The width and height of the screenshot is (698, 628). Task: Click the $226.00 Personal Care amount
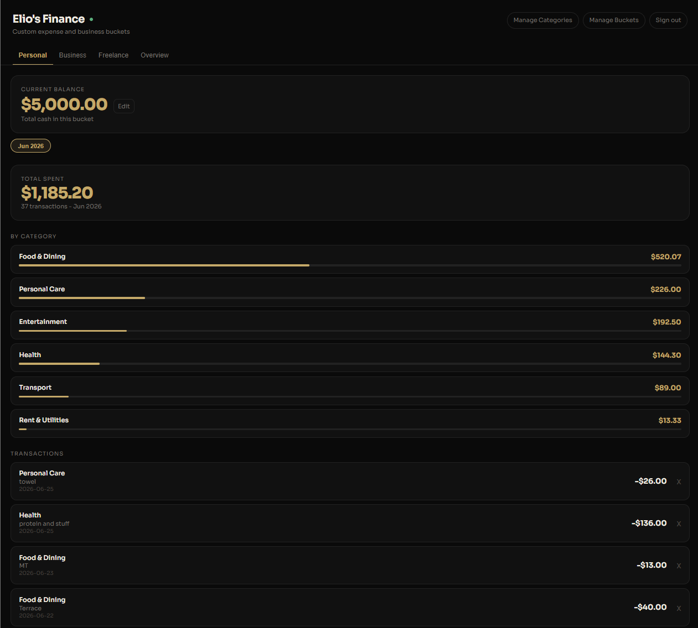[666, 289]
